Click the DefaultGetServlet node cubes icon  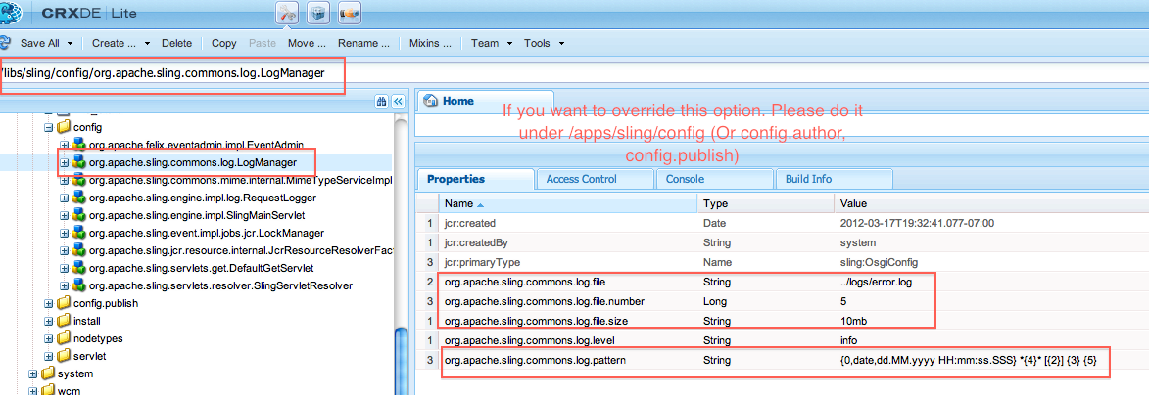click(x=79, y=268)
